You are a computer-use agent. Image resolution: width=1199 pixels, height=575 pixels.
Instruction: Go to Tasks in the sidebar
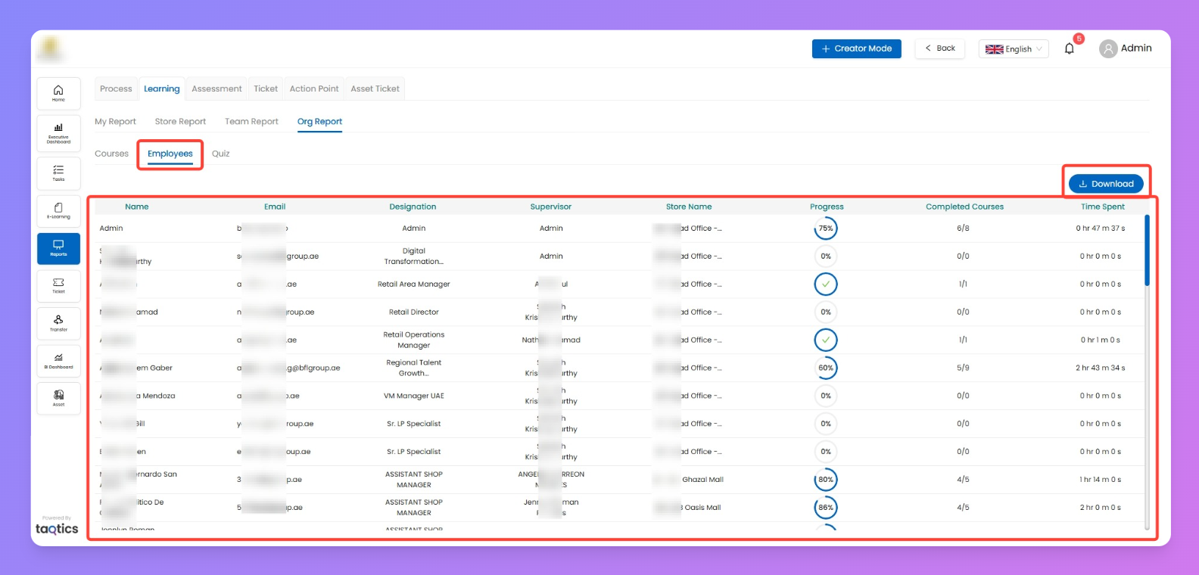coord(58,173)
